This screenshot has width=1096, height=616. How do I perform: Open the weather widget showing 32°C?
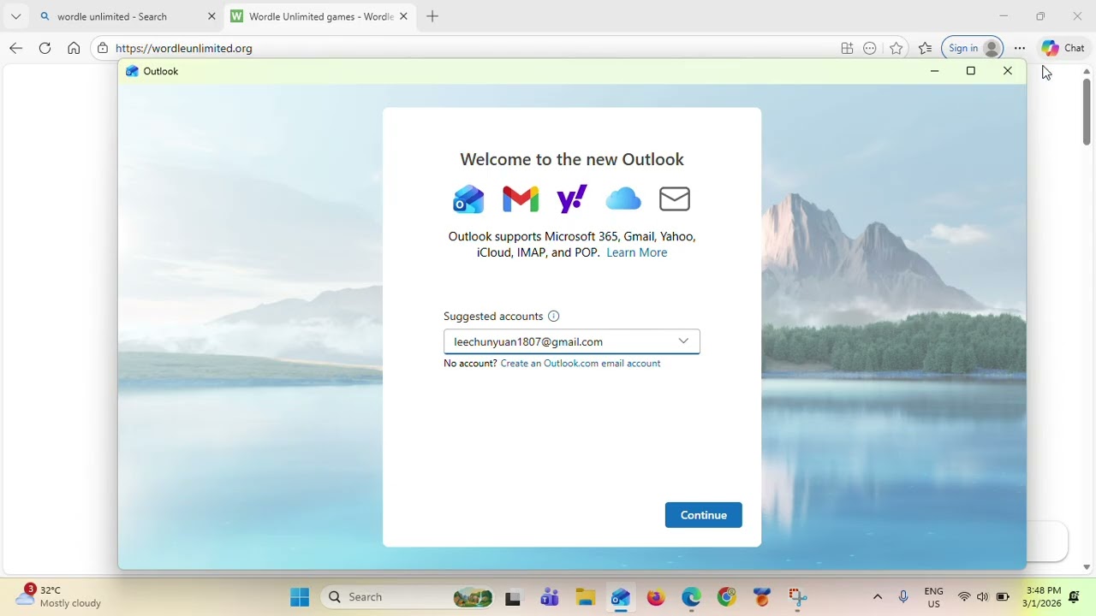(x=58, y=596)
